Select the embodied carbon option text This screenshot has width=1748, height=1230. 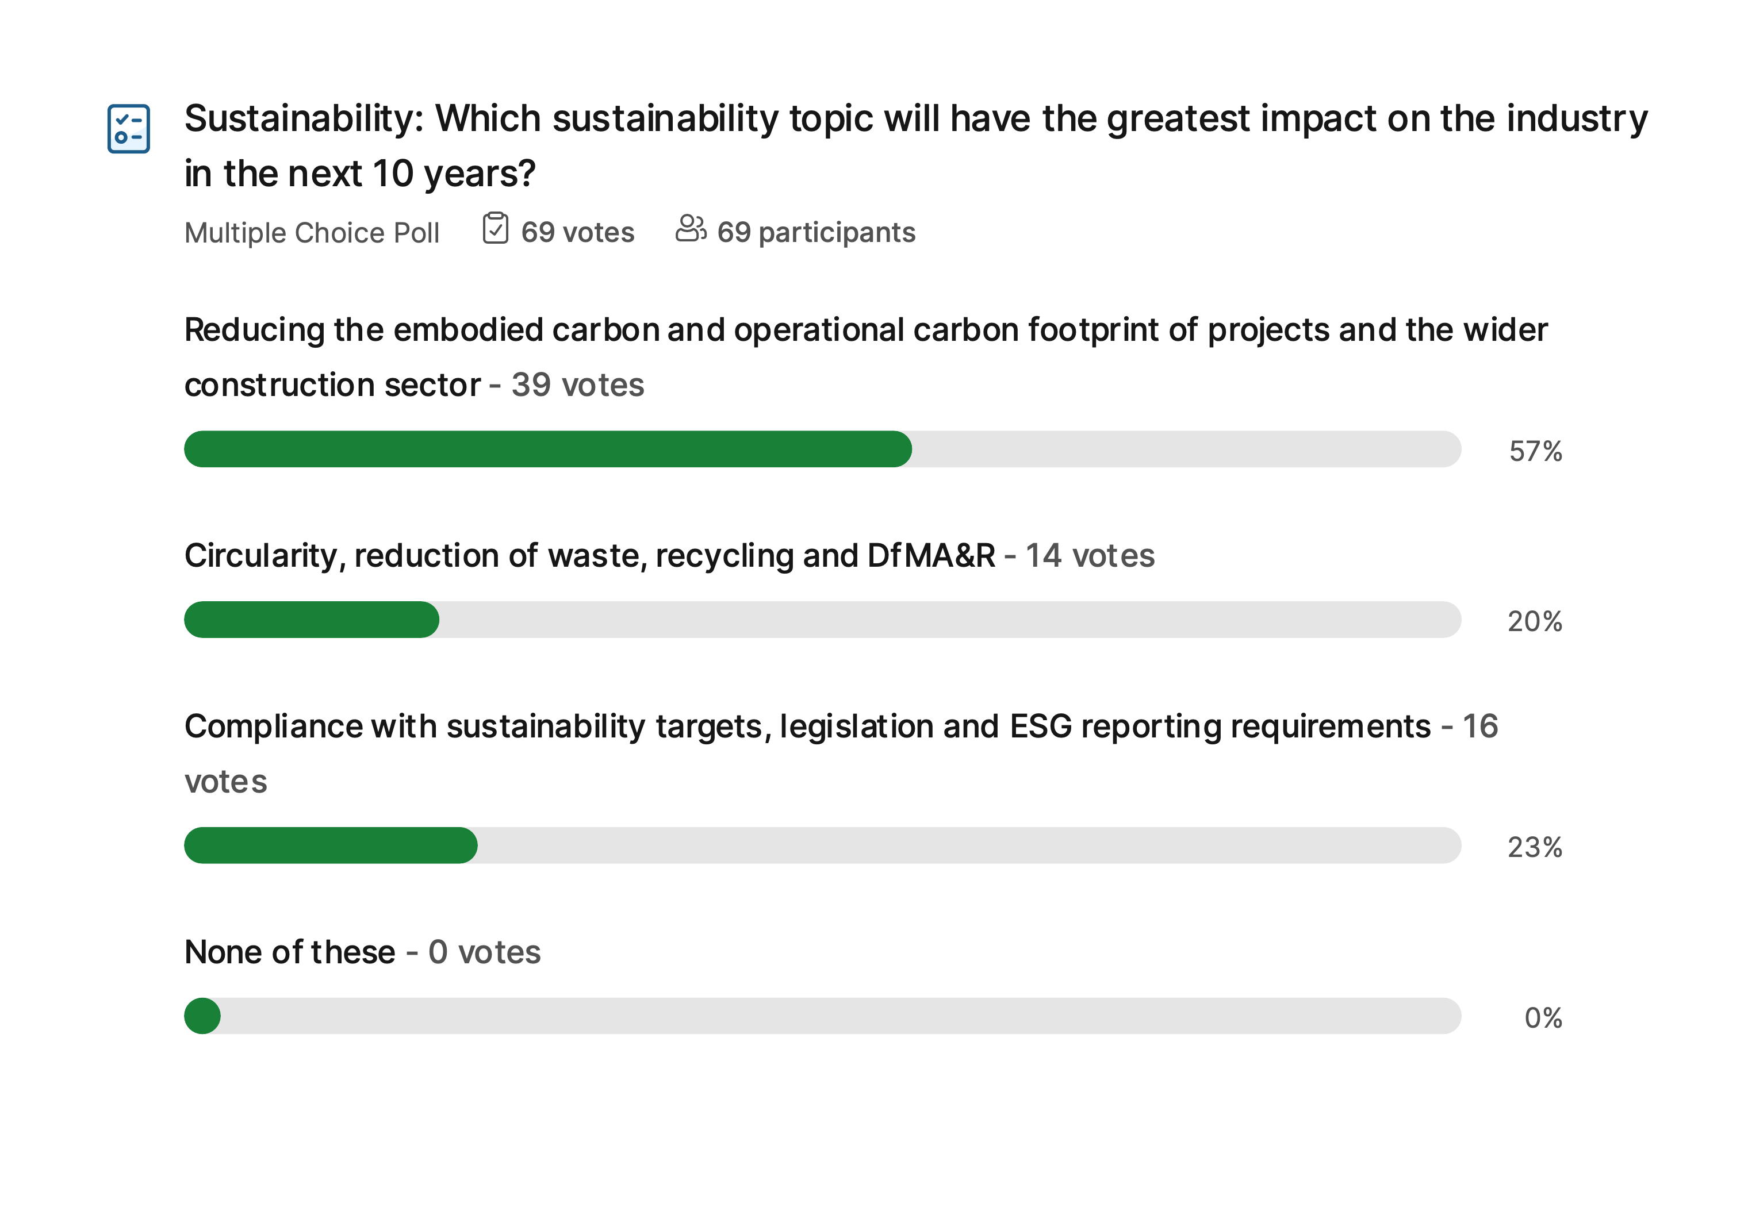click(x=867, y=357)
